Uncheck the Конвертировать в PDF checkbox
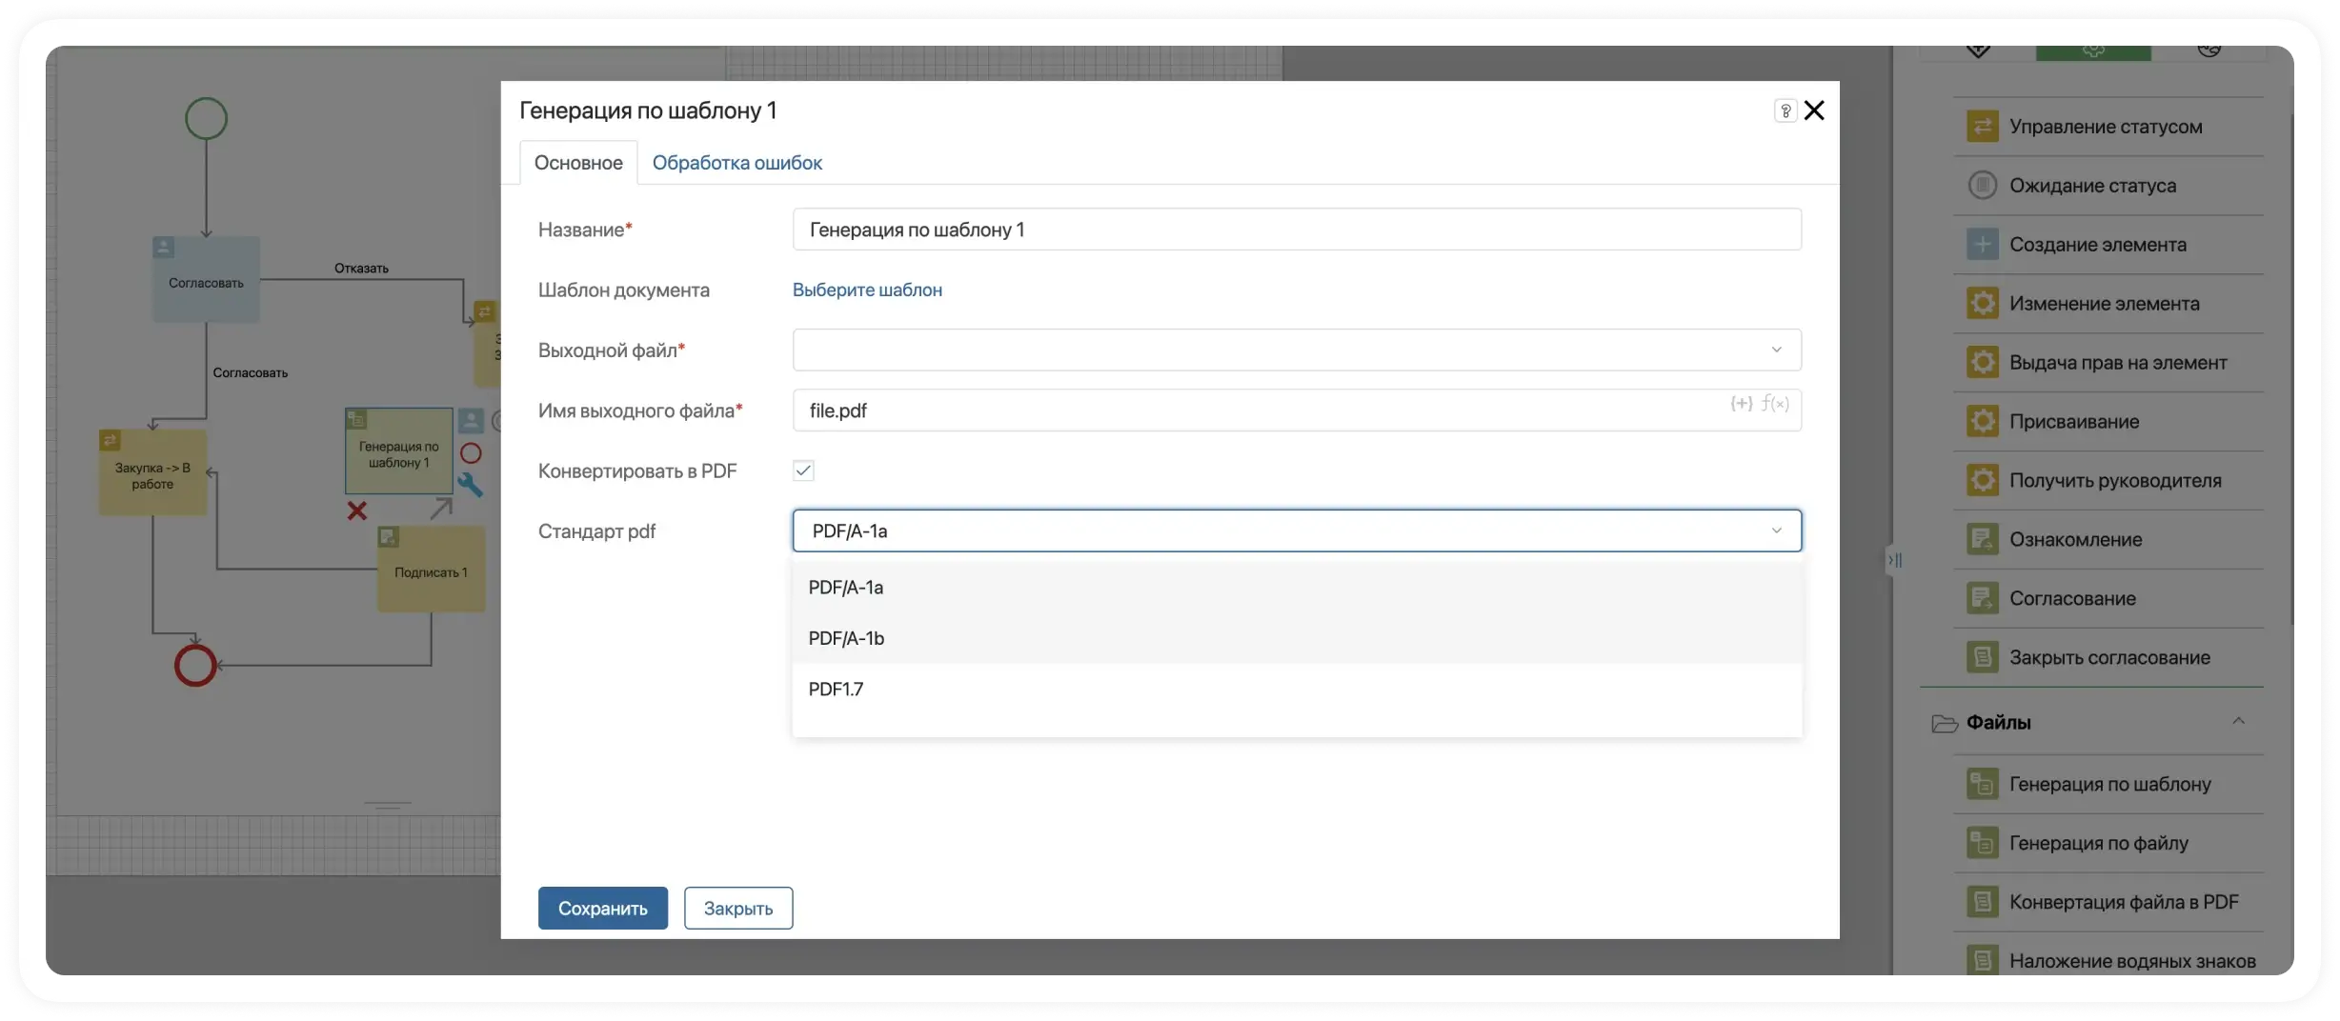 tap(803, 470)
